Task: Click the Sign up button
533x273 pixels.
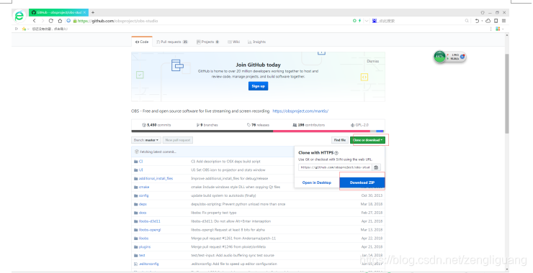Action: pyautogui.click(x=259, y=86)
